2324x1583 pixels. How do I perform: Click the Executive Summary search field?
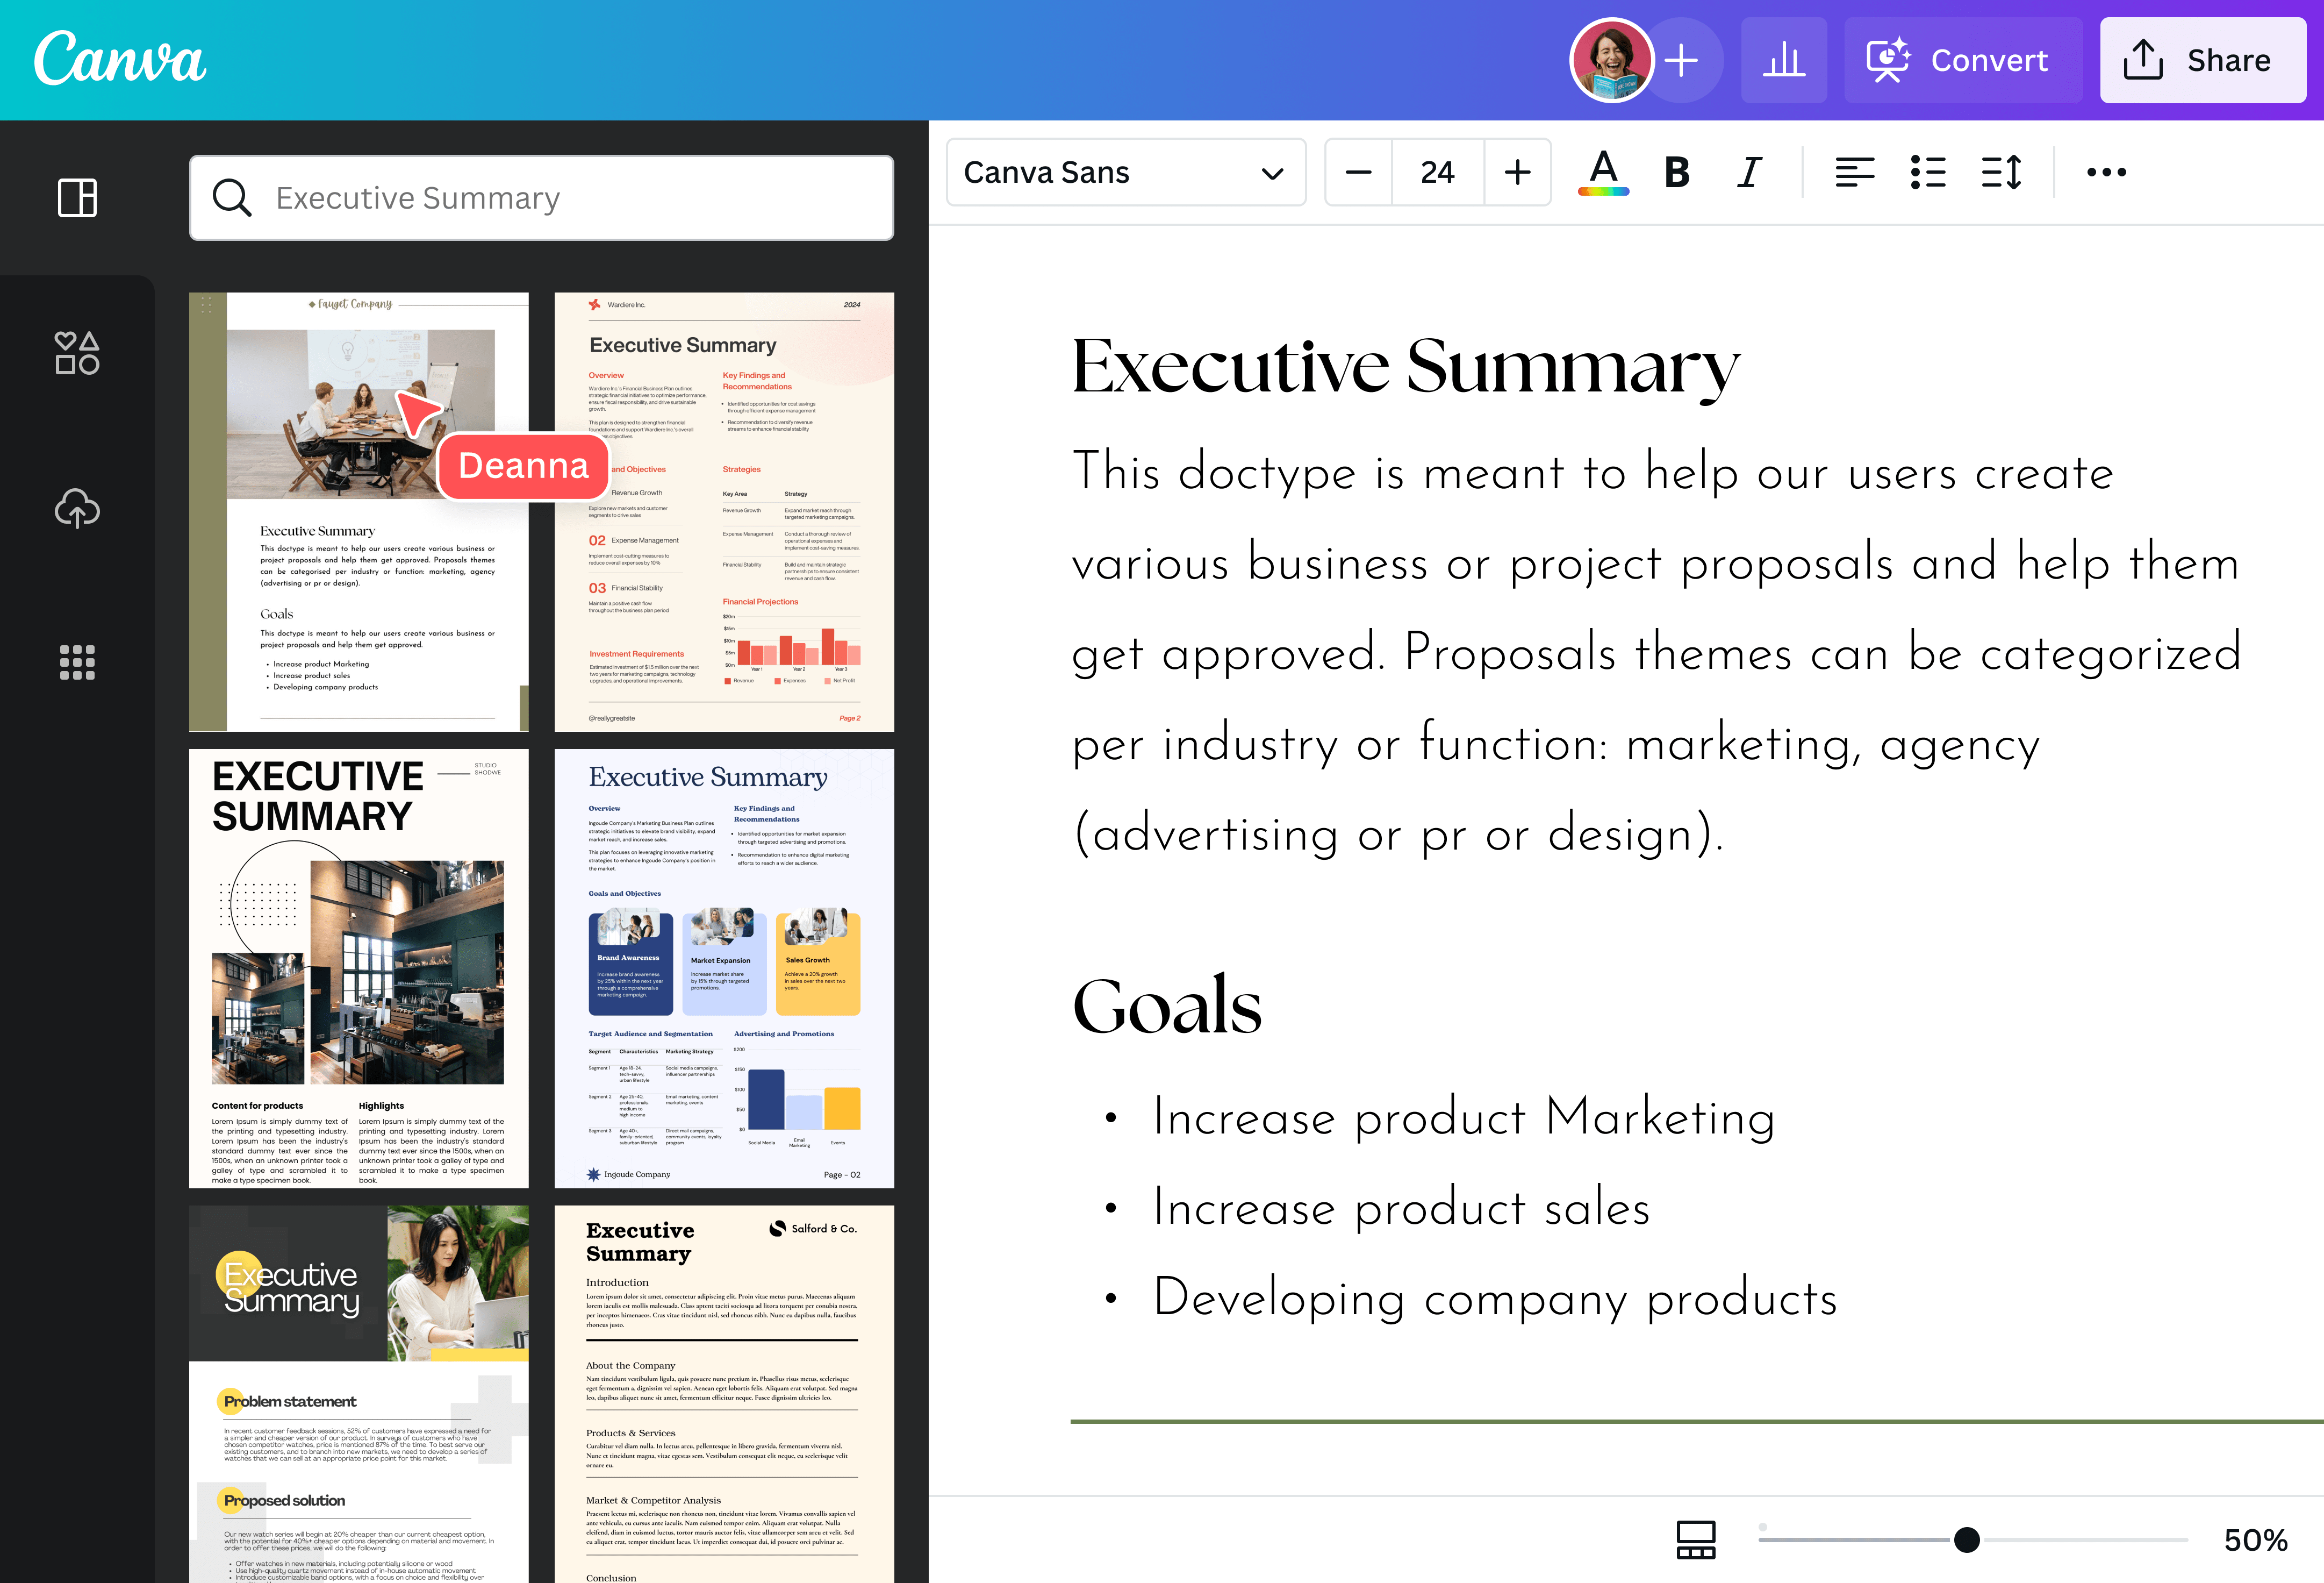coord(541,198)
